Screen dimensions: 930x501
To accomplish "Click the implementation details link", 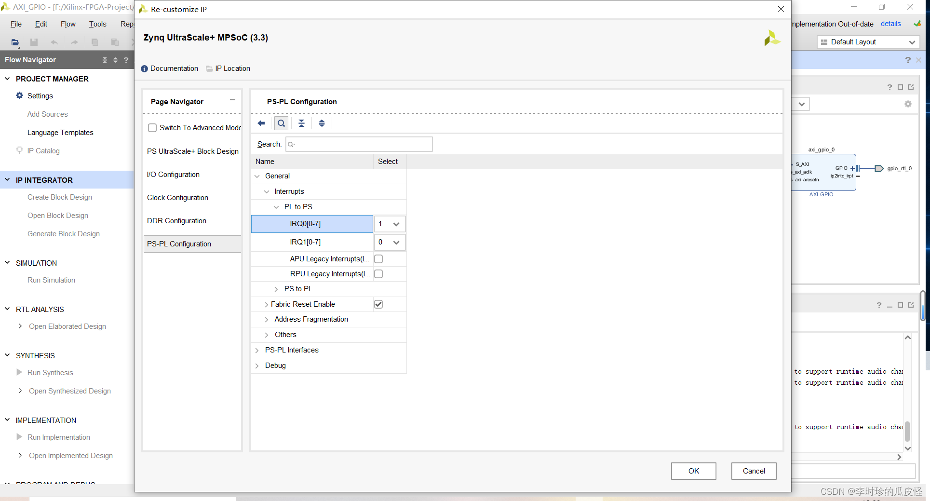I will 890,24.
